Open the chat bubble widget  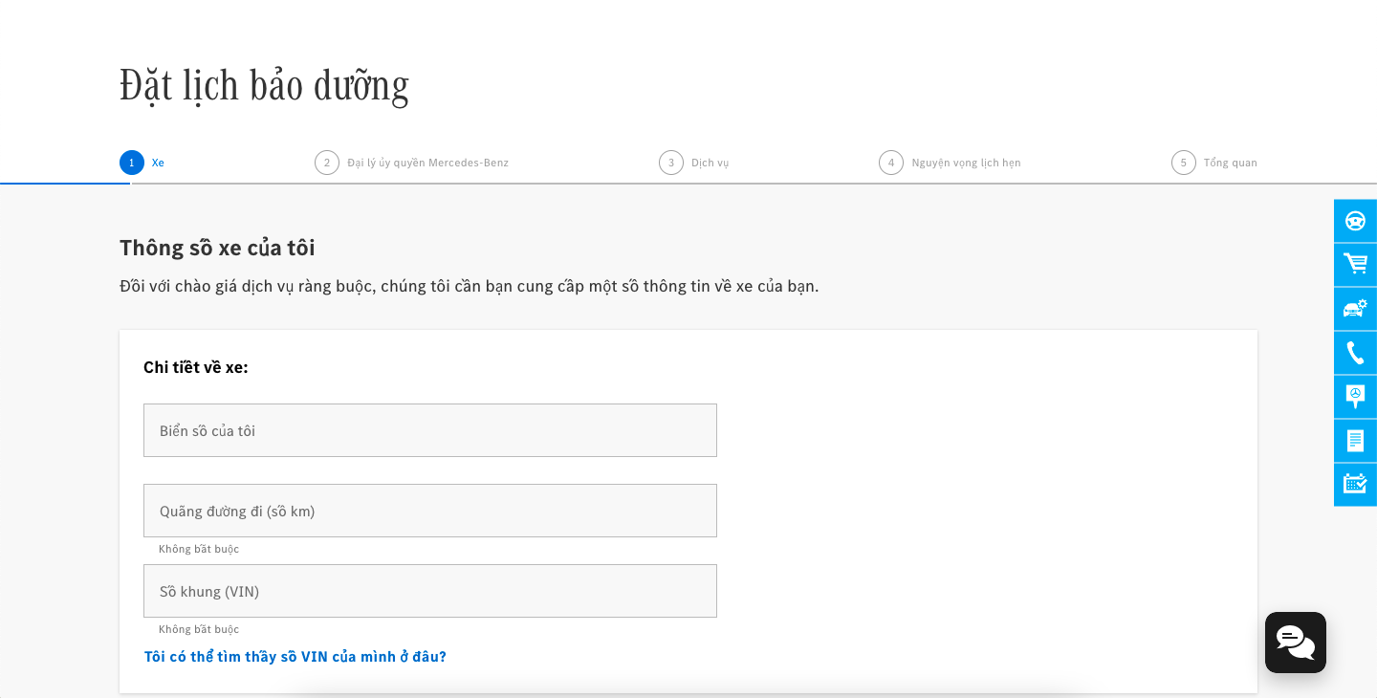(x=1295, y=643)
